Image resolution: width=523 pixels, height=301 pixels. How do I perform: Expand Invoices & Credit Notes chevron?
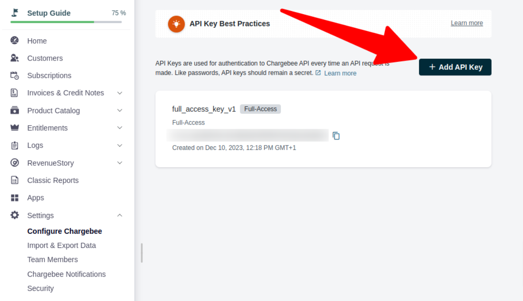click(x=120, y=93)
